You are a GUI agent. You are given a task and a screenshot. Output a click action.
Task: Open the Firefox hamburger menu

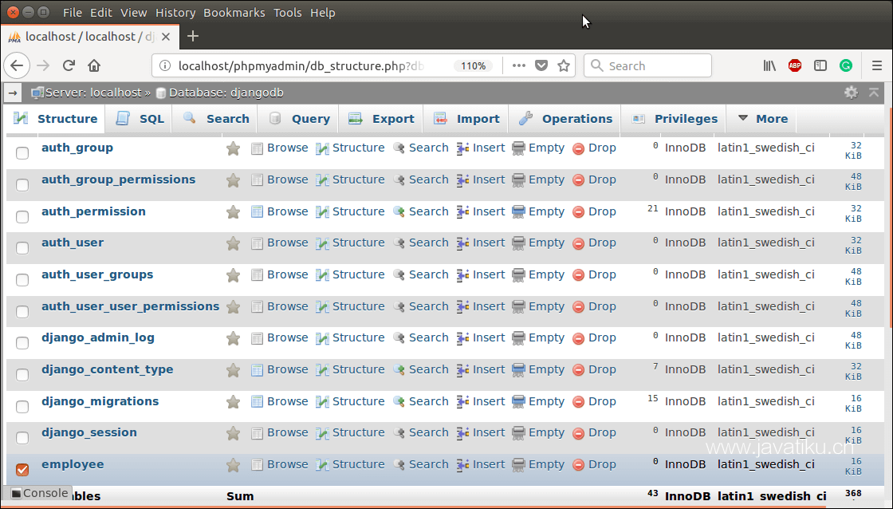pos(876,66)
